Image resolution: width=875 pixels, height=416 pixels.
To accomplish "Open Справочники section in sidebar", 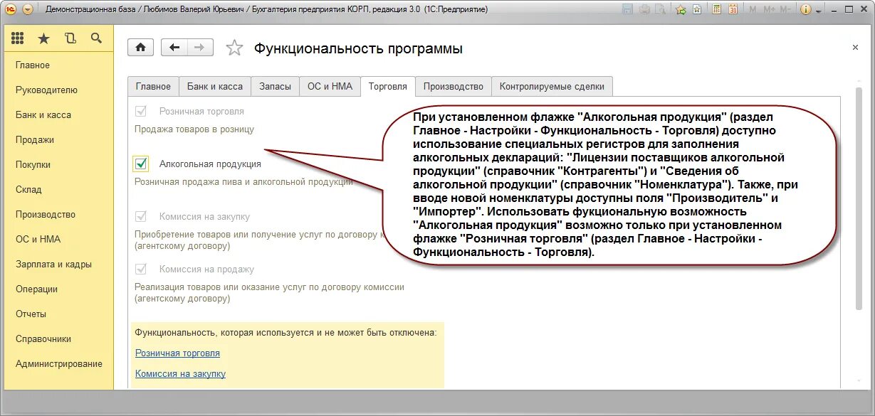I will tap(43, 338).
